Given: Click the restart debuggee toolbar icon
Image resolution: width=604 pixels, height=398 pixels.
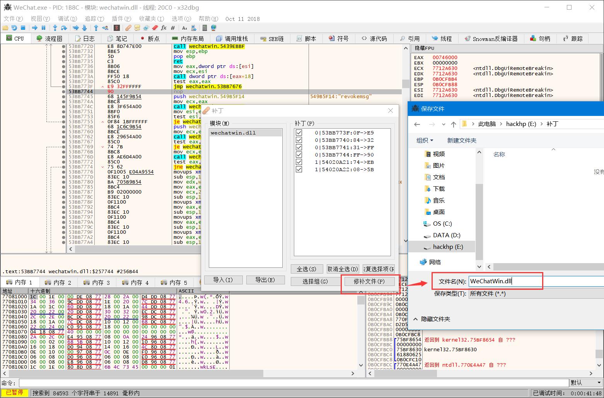Looking at the screenshot, I should click(x=14, y=28).
